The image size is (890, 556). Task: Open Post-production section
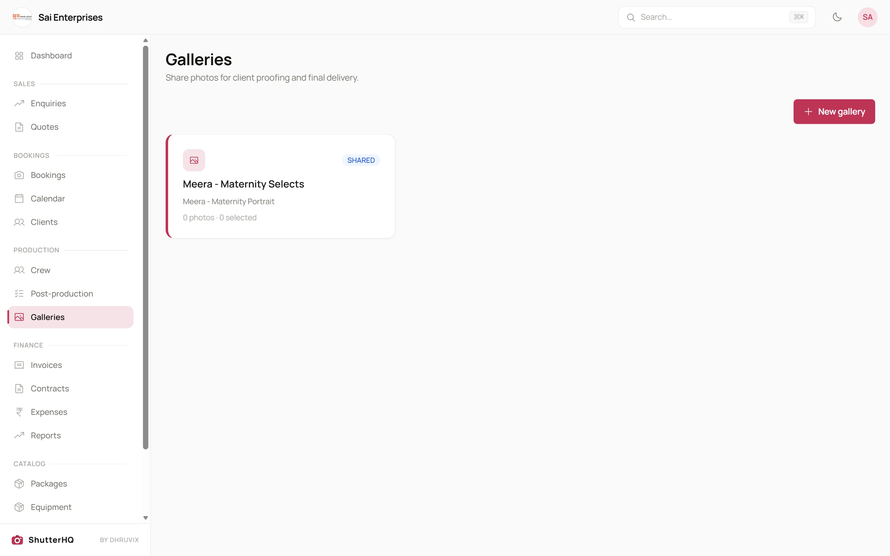coord(70,293)
